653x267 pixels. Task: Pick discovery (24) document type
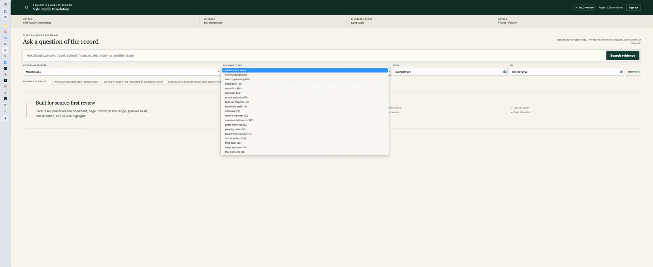point(304,93)
